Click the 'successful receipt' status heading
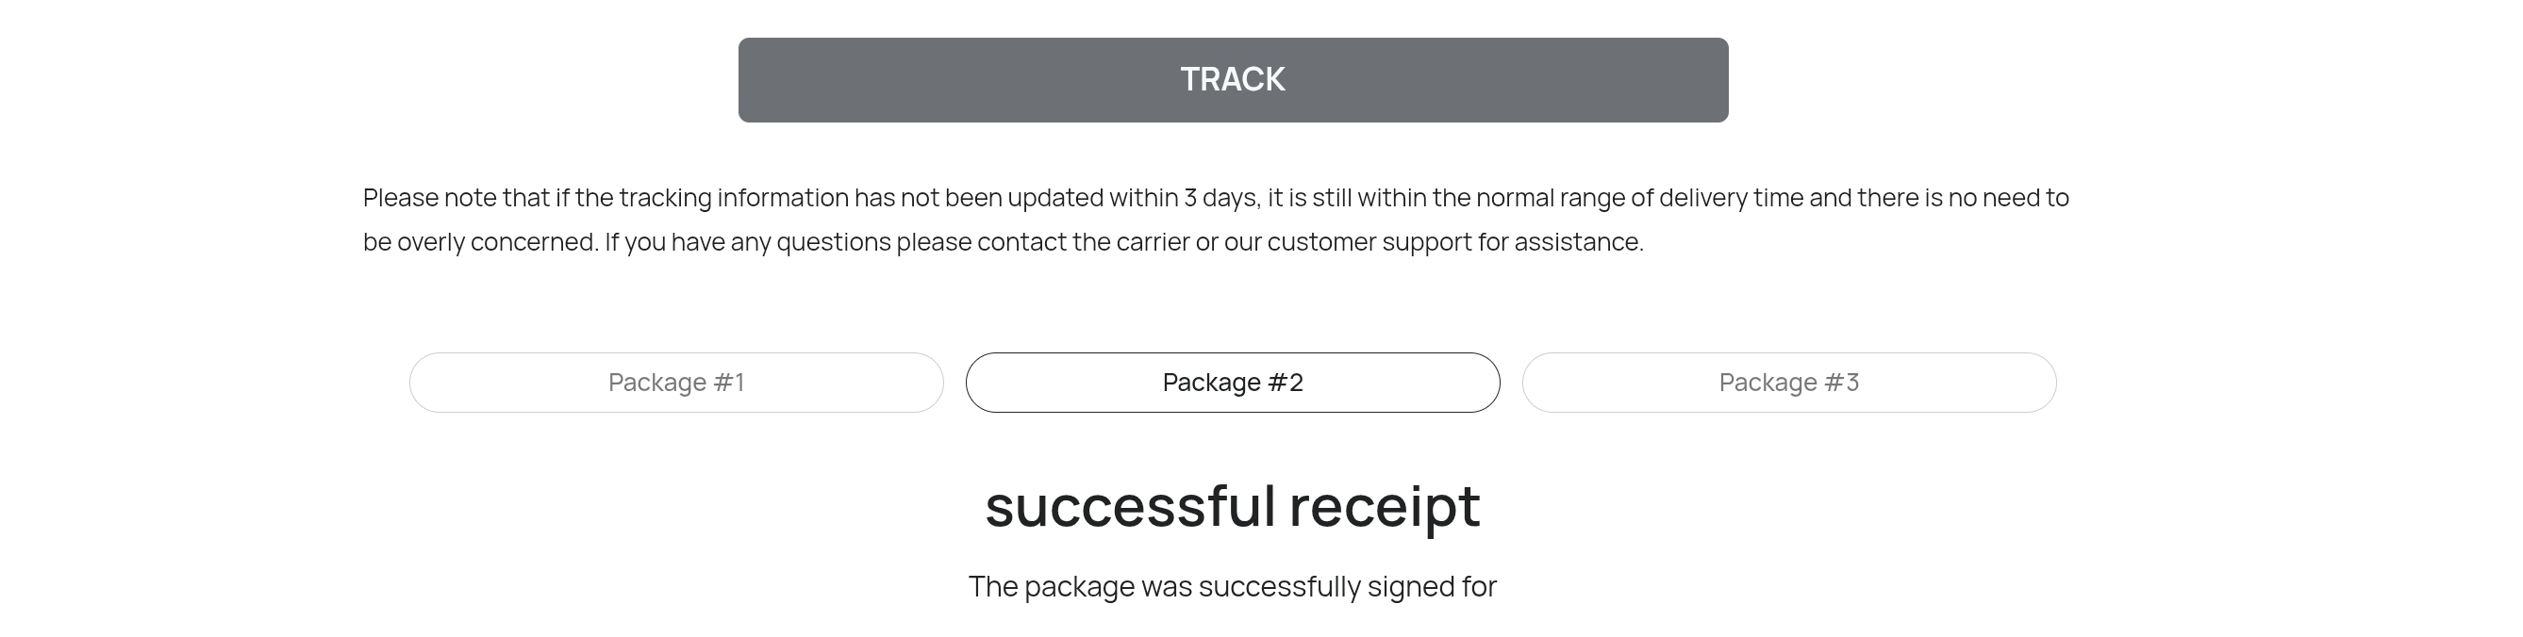The width and height of the screenshot is (2523, 637). [1233, 507]
